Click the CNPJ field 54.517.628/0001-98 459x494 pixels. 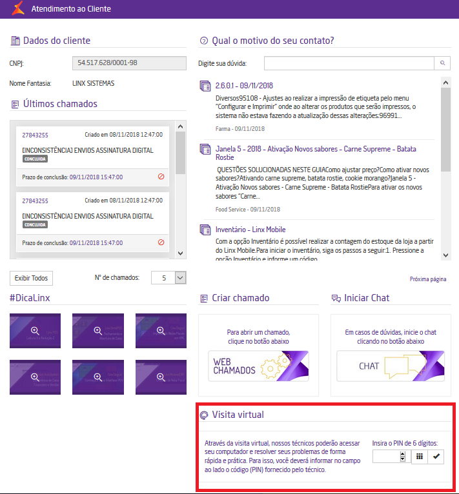click(129, 63)
